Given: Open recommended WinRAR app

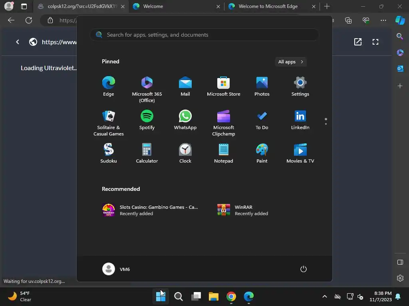Looking at the screenshot, I should [x=242, y=210].
